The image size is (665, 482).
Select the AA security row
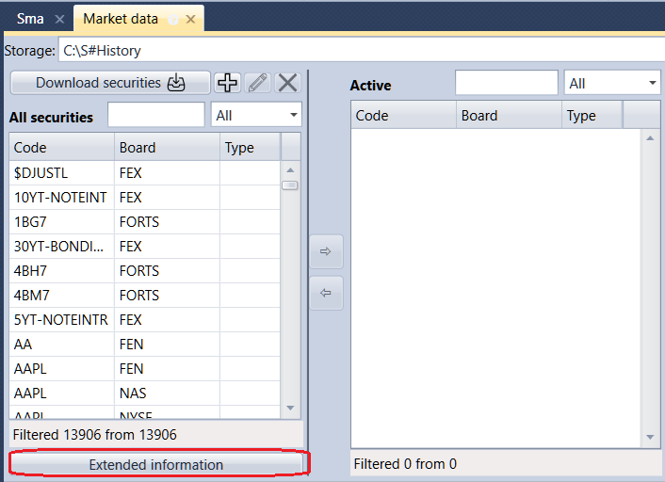pos(145,345)
